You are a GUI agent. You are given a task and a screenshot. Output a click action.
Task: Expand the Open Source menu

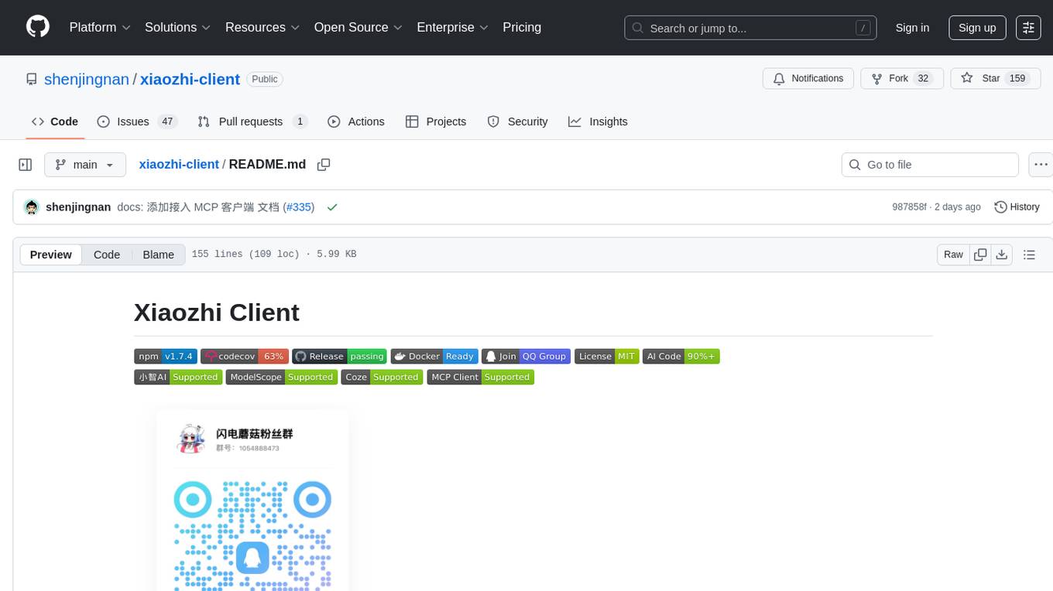pyautogui.click(x=358, y=27)
